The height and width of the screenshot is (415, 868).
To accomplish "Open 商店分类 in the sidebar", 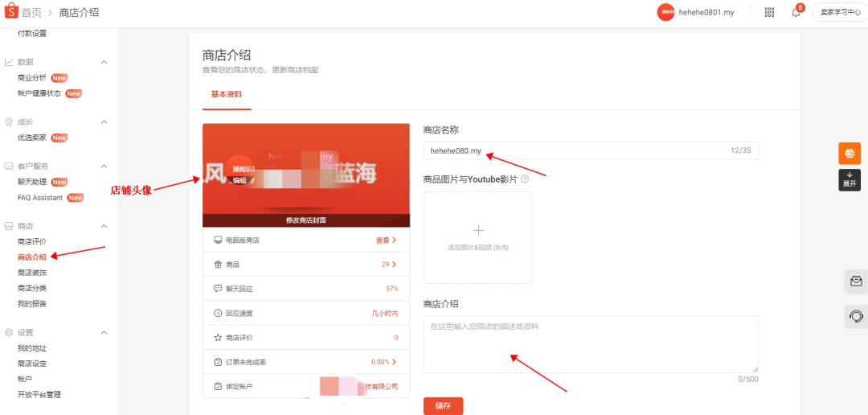I will click(x=32, y=288).
